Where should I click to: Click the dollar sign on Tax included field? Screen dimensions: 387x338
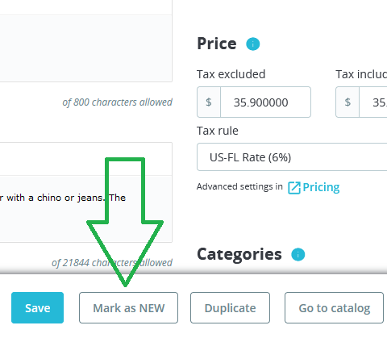[x=347, y=102]
